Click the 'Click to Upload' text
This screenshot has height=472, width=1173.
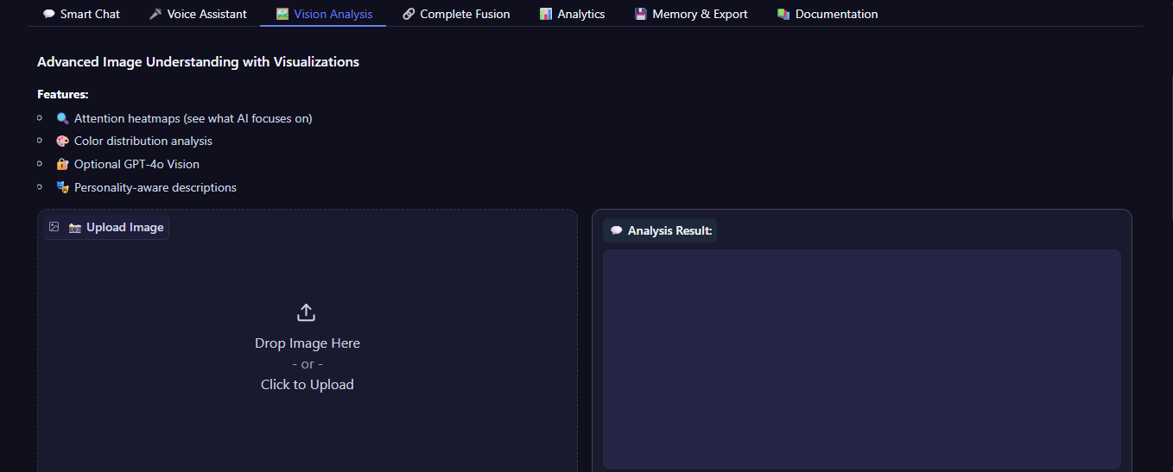tap(308, 385)
